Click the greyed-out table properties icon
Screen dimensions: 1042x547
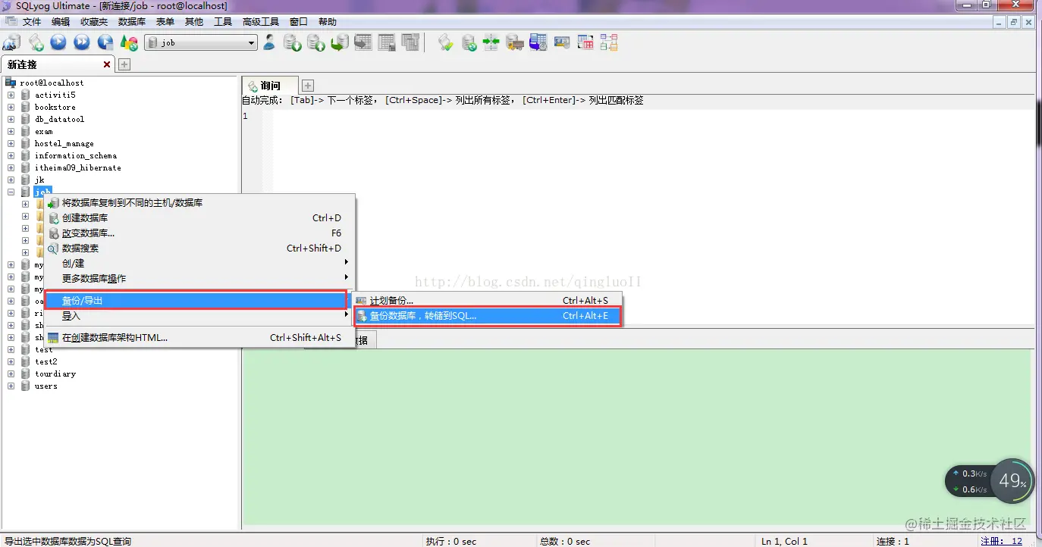(387, 42)
